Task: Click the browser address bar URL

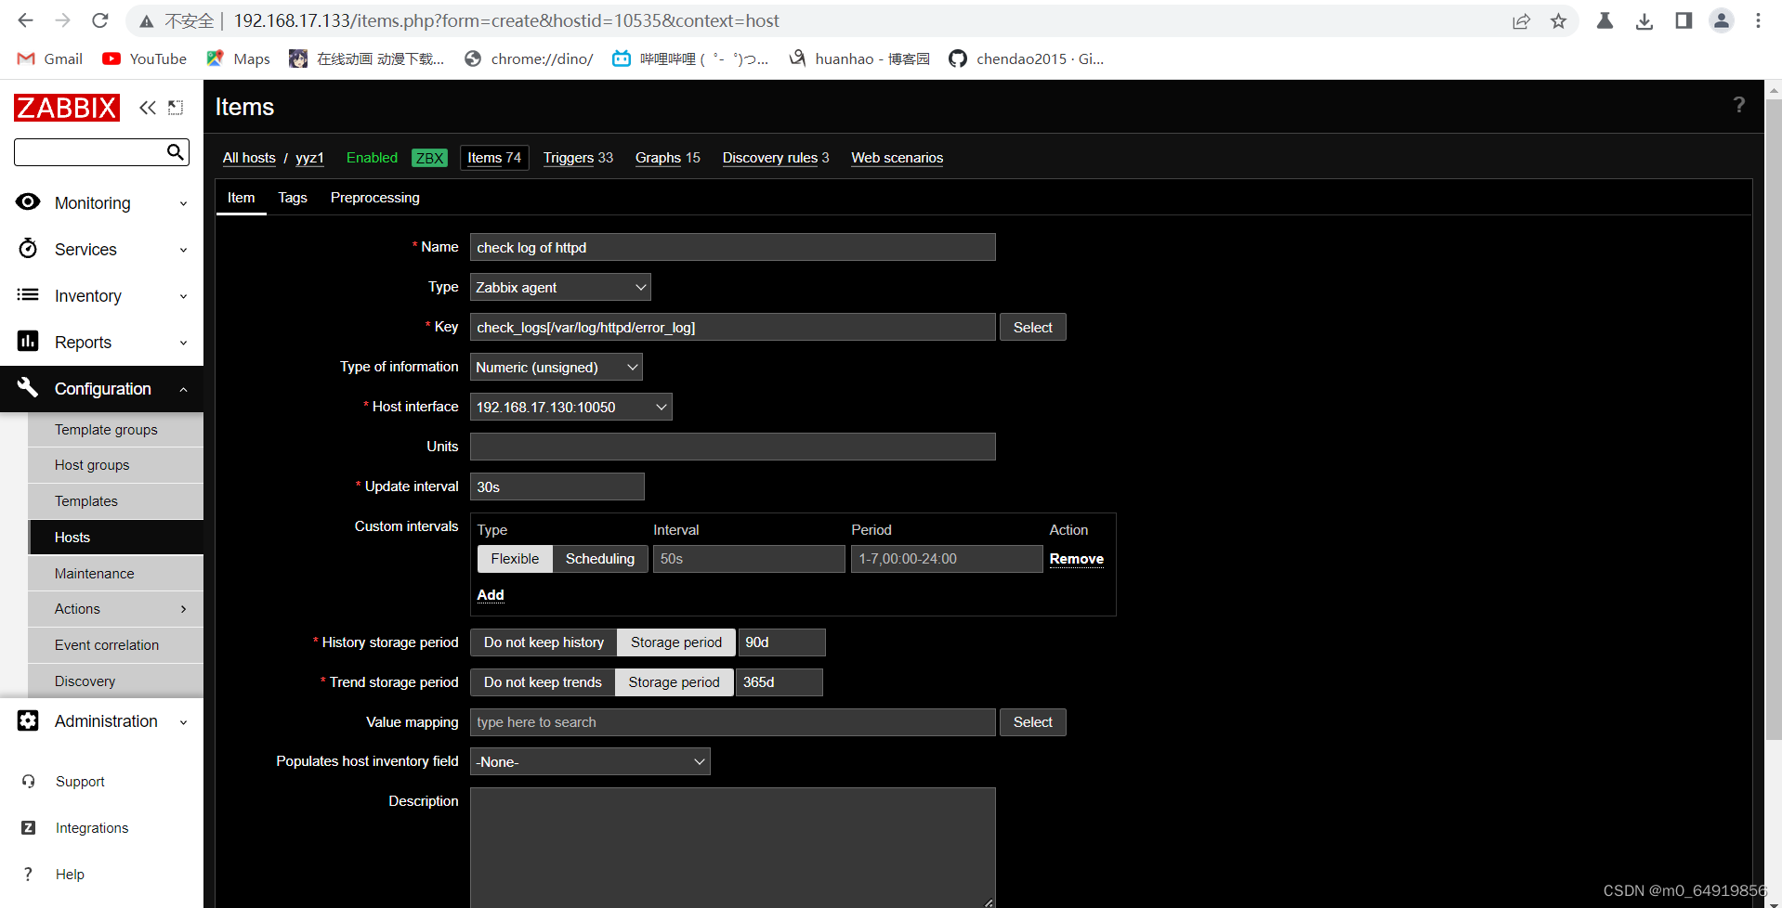Action: tap(506, 20)
